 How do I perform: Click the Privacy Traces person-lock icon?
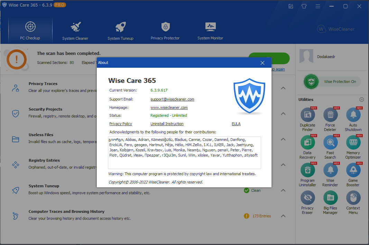16,88
